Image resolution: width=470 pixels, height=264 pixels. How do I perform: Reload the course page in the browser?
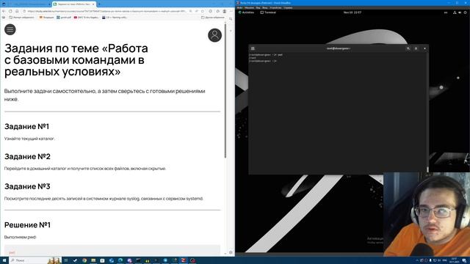pyautogui.click(x=10, y=11)
